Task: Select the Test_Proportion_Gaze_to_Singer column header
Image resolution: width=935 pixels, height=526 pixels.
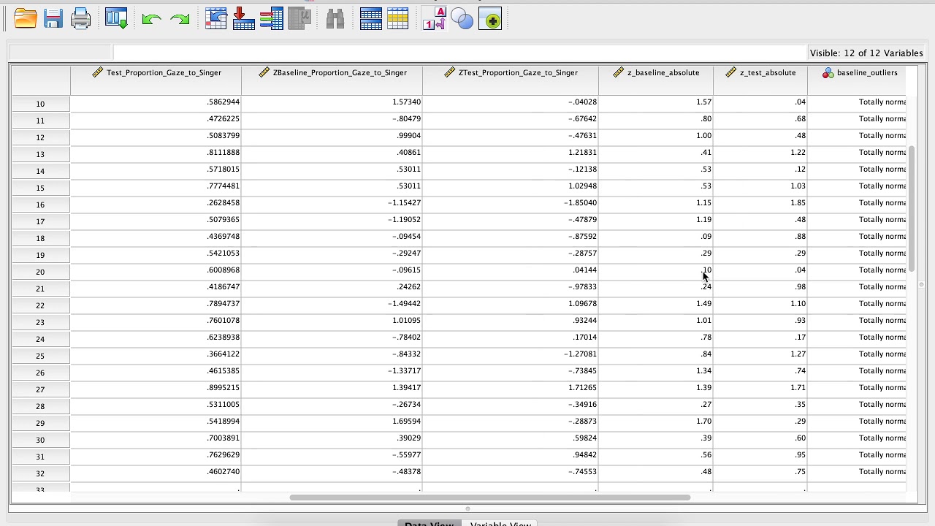Action: (x=156, y=80)
